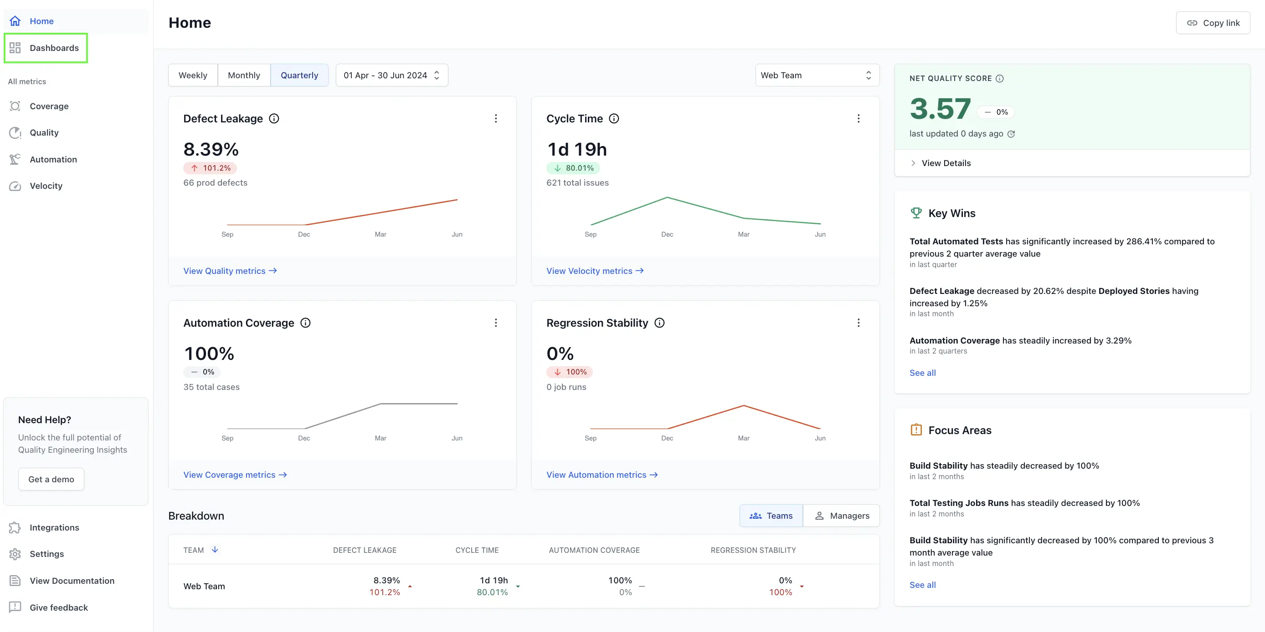1265x632 pixels.
Task: Select the Monthly time range
Action: tap(244, 75)
